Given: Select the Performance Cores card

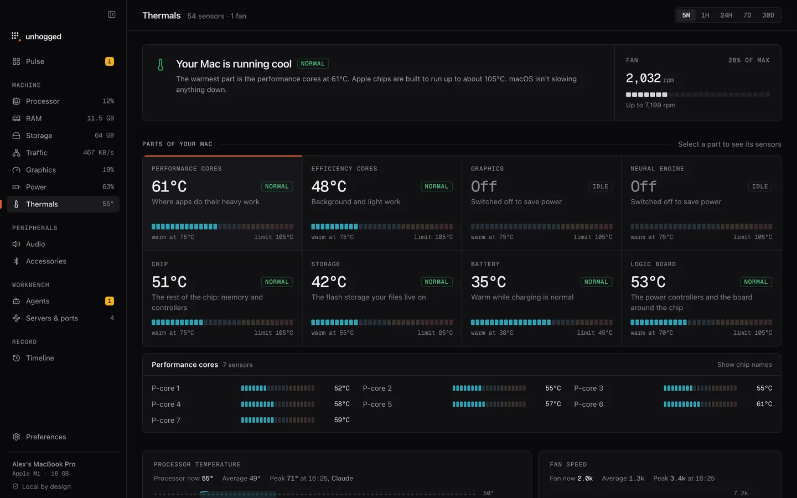Looking at the screenshot, I should [x=222, y=203].
